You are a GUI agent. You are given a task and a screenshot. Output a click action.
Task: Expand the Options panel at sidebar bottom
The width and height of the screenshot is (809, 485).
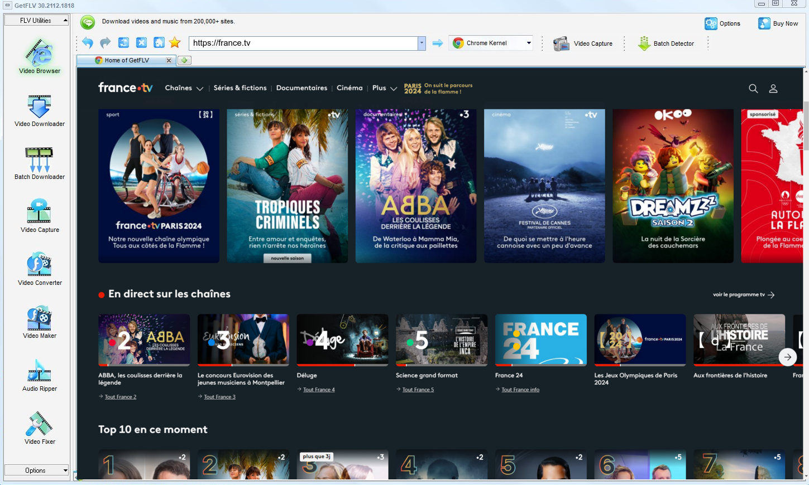point(37,471)
